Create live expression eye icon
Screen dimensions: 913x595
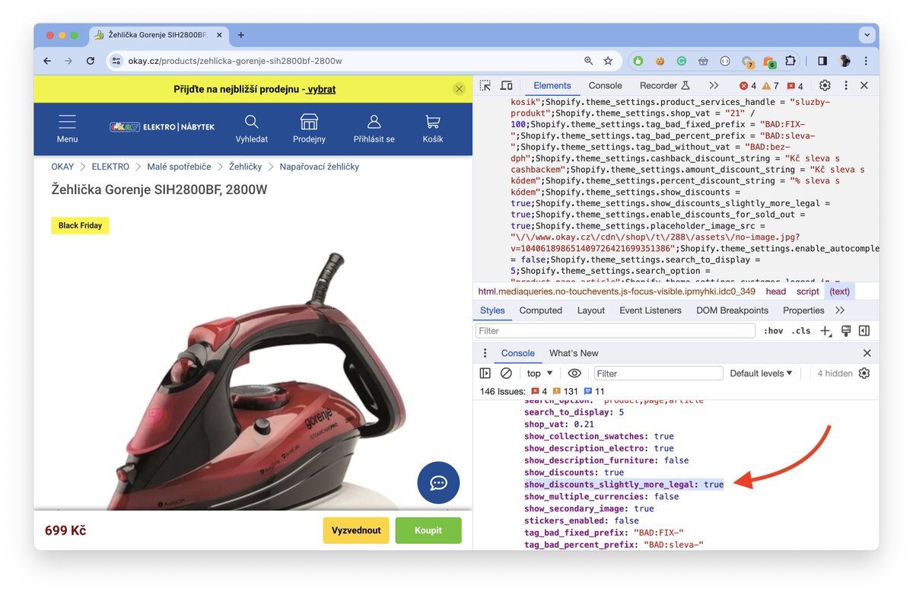(x=574, y=374)
